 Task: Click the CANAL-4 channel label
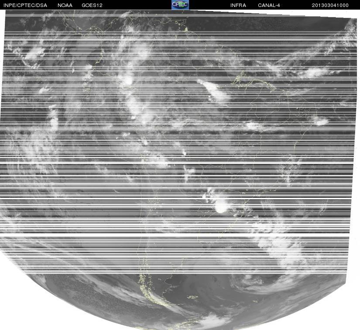click(x=269, y=5)
